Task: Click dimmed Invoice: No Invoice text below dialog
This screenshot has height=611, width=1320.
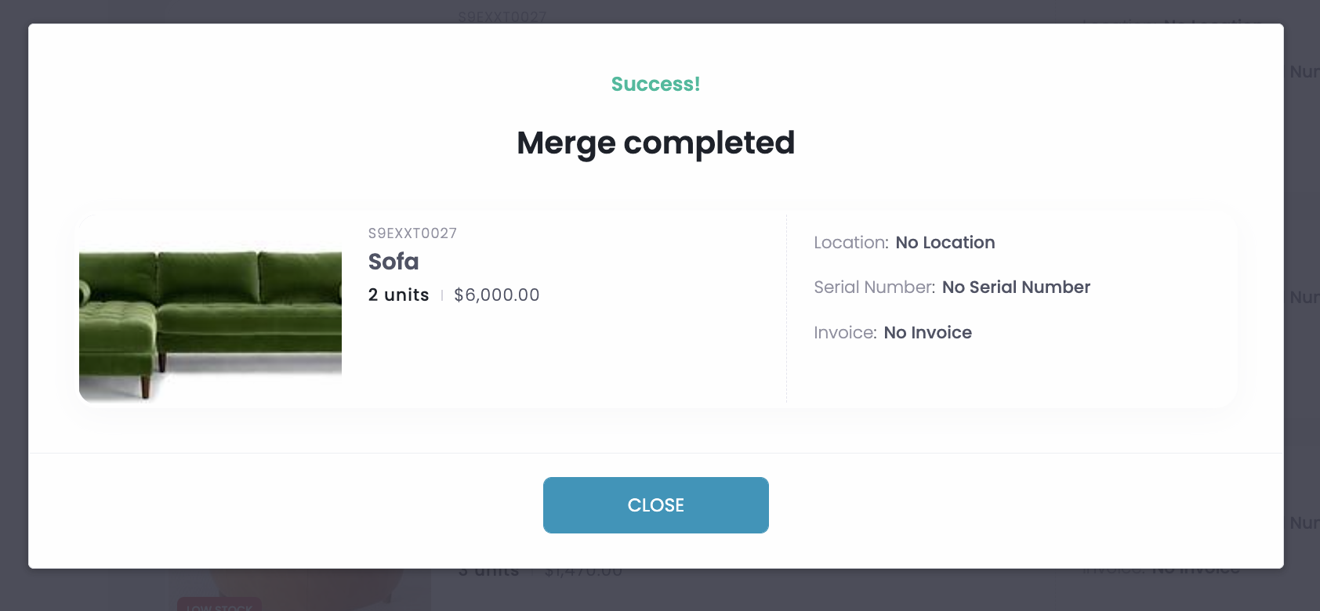Action: 1161,572
